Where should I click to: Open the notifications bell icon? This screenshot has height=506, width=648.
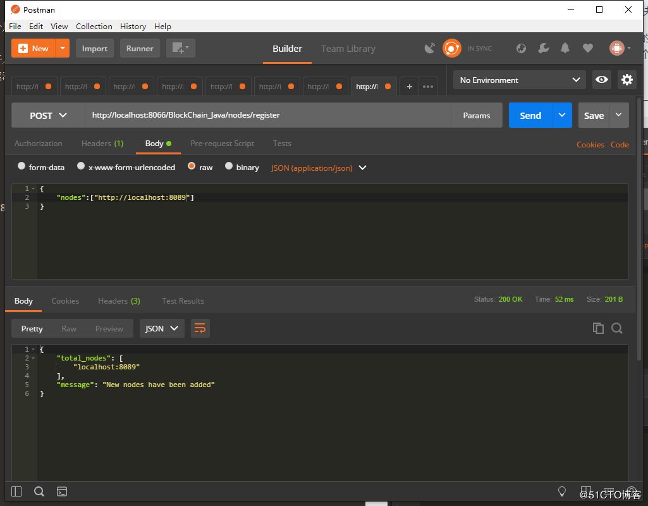tap(565, 48)
